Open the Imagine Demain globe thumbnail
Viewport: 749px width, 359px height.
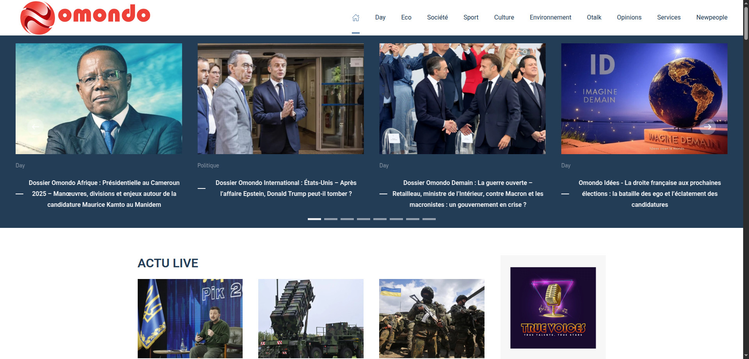pos(644,99)
